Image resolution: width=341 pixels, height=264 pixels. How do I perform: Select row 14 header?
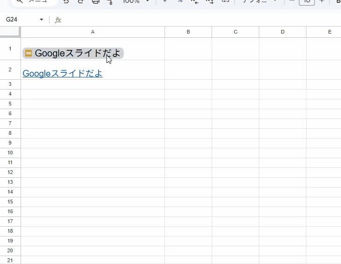click(10, 192)
